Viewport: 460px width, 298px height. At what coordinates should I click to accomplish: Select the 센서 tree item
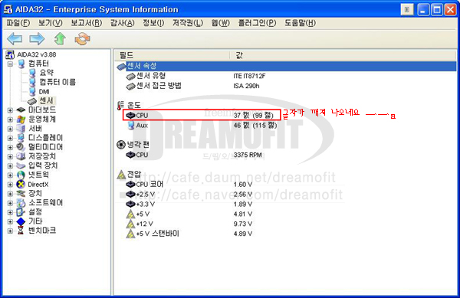(46, 101)
